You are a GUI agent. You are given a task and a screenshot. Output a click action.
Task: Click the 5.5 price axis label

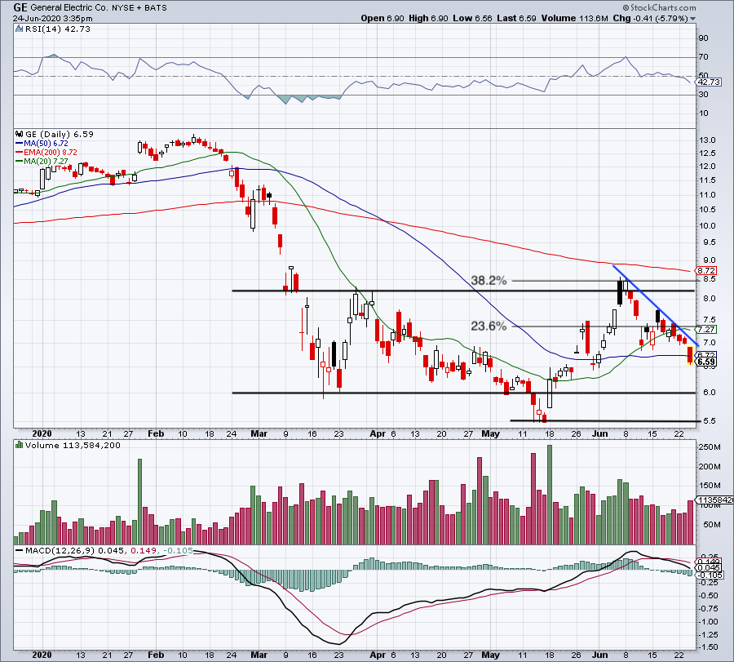(710, 421)
